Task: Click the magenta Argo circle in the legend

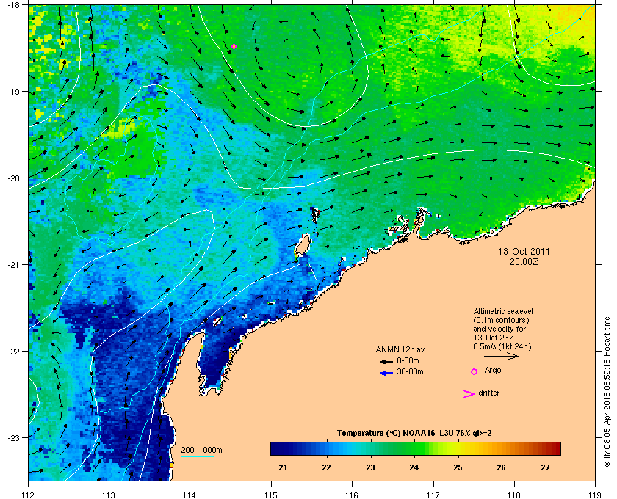Action: [x=475, y=371]
